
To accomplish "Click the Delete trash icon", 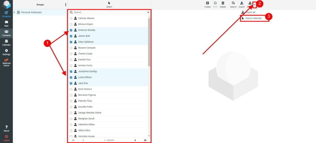I will coord(223,3).
